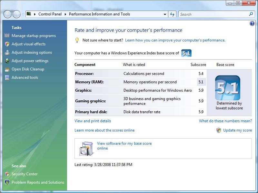The height and width of the screenshot is (193, 258).
Task: Click the Processor row label
Action: tap(84, 74)
